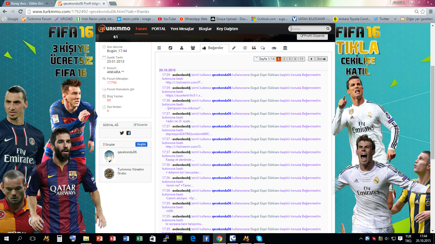Click blog posts count 80

109,100
